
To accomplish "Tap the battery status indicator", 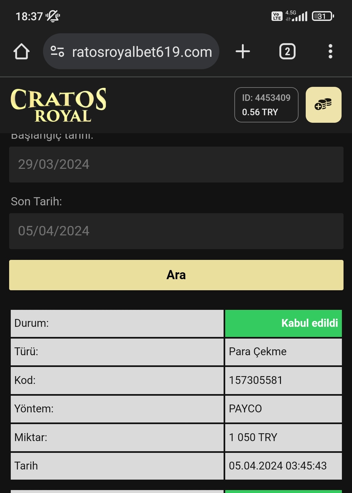I will pyautogui.click(x=323, y=16).
